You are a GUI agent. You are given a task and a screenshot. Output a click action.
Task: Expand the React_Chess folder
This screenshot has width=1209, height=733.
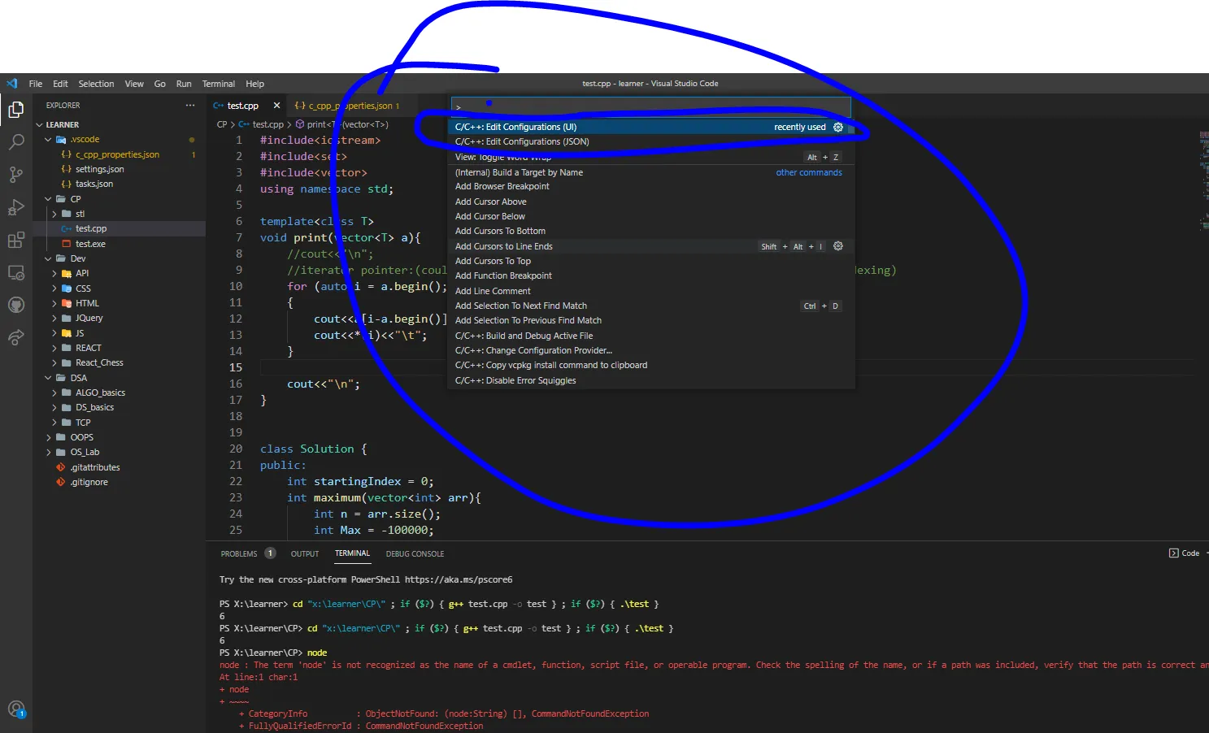[x=119, y=362]
